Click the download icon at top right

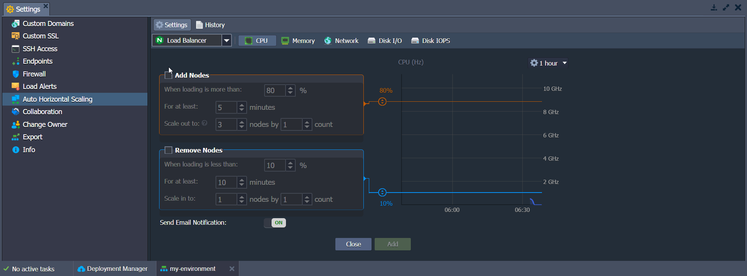[x=714, y=7]
